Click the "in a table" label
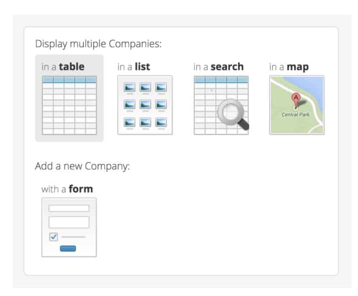 point(63,67)
